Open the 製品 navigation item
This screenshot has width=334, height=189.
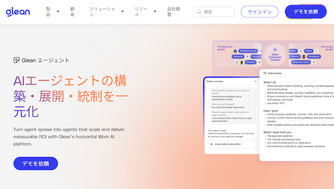point(48,12)
